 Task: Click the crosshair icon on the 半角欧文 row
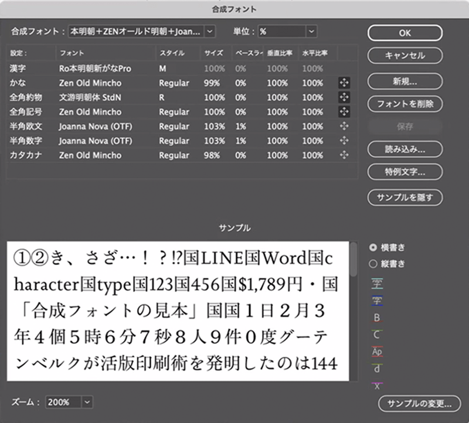(344, 125)
